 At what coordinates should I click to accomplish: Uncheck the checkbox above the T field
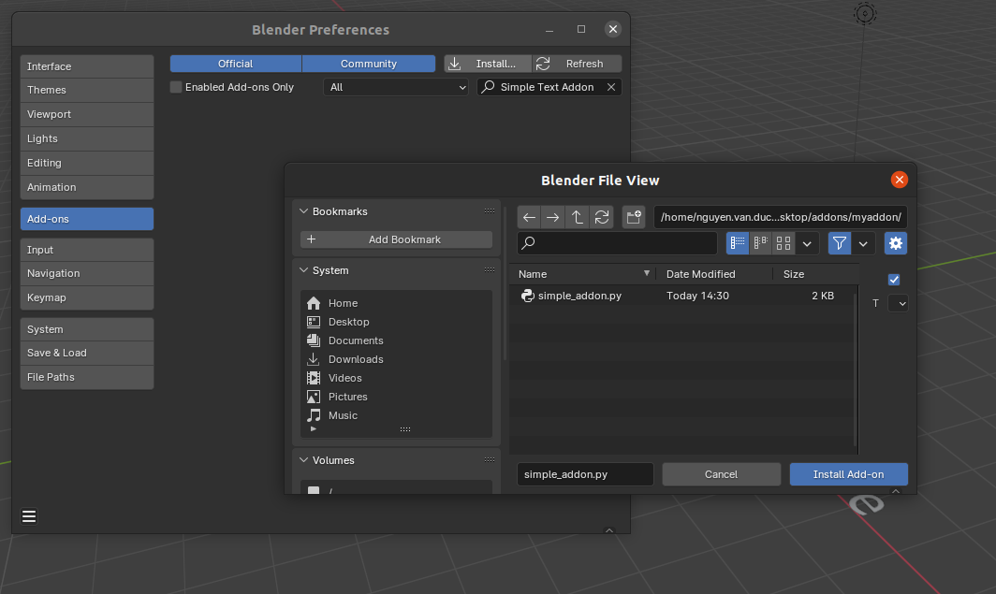tap(894, 279)
